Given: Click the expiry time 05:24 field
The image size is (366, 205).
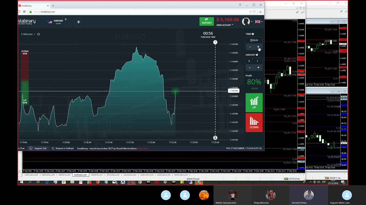Looking at the screenshot, I should 254,40.
